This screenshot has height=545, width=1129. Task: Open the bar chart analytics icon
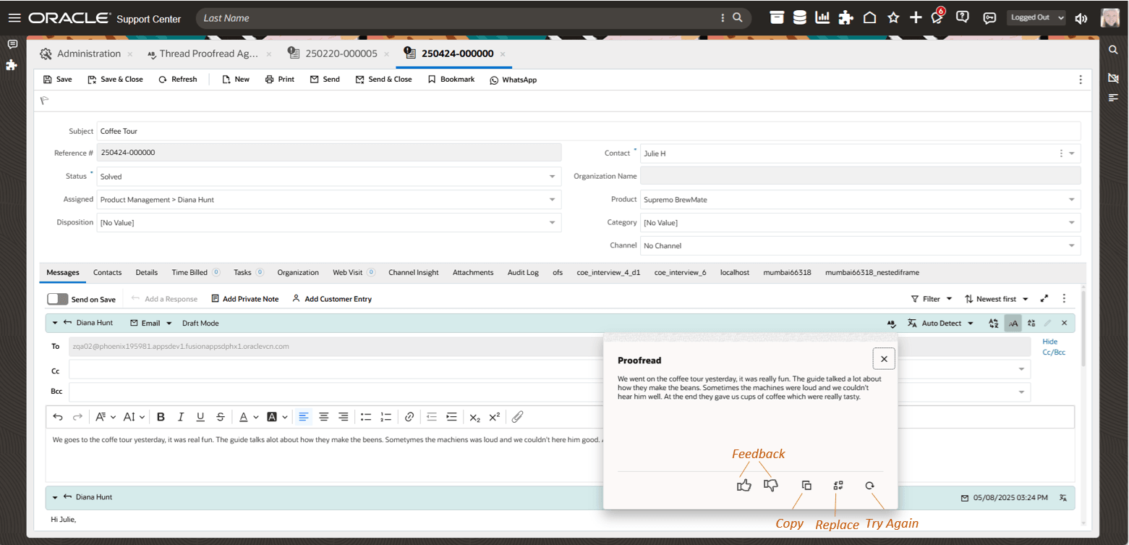tap(822, 17)
